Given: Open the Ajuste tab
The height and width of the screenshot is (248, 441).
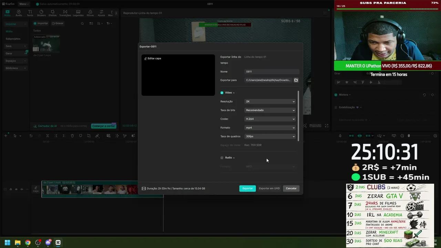Looking at the screenshot, I should click(x=101, y=13).
